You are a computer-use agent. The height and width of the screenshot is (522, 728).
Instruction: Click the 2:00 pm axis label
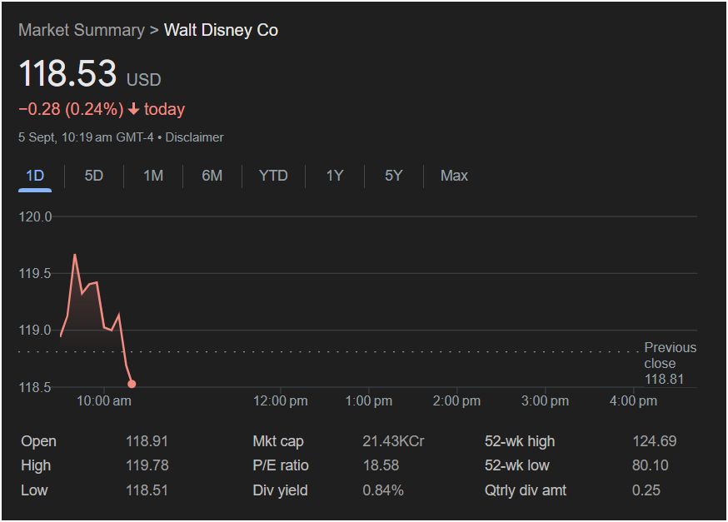[x=456, y=401]
